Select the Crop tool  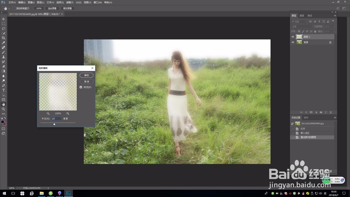point(3,38)
